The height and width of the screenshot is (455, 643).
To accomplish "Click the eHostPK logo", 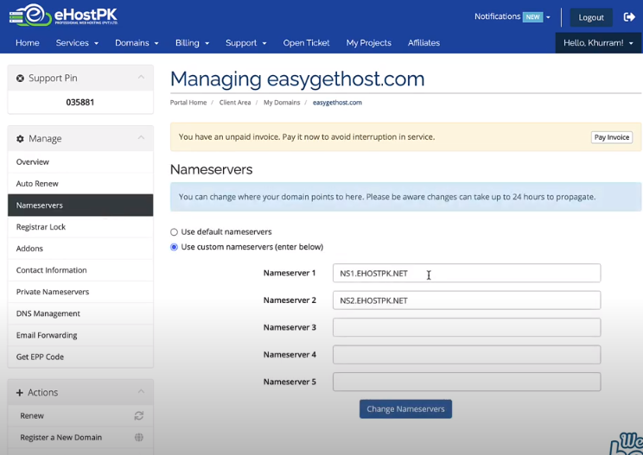I will coord(64,16).
